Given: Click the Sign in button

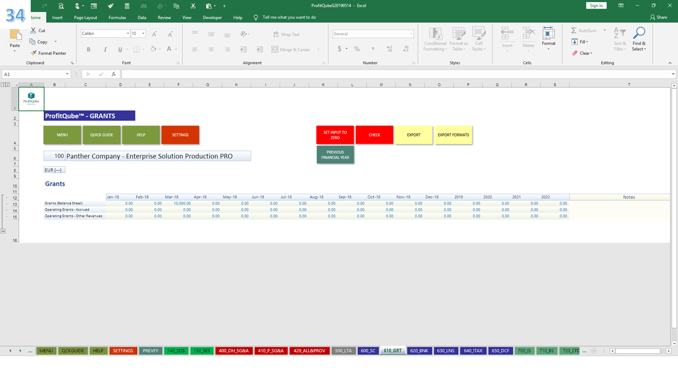Looking at the screenshot, I should [596, 6].
